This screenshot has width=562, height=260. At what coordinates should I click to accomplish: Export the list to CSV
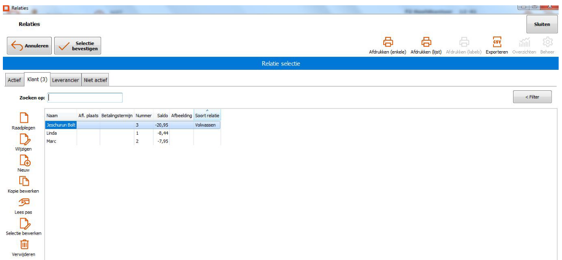pyautogui.click(x=496, y=43)
